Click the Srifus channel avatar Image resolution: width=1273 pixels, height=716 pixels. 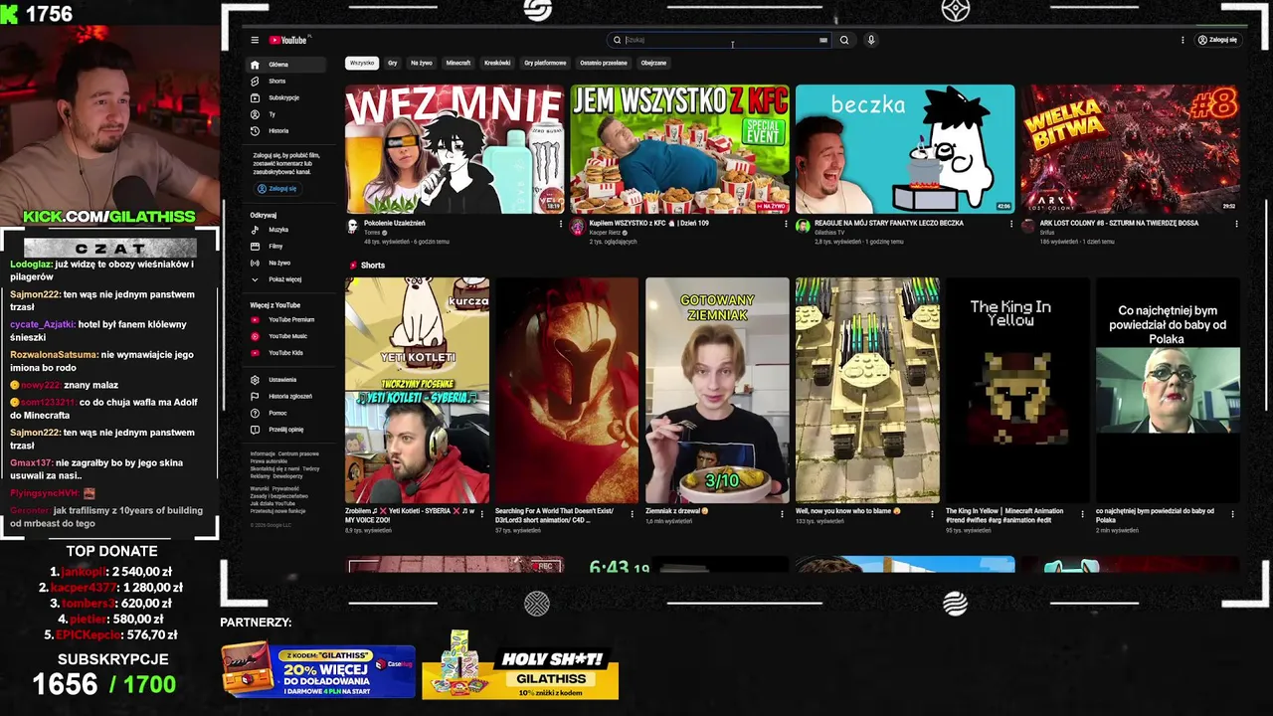pos(1028,227)
